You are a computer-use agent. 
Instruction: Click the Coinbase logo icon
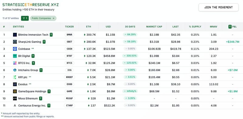[15, 49]
